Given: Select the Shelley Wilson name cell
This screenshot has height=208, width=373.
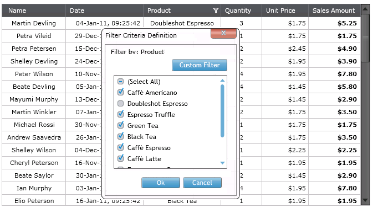Looking at the screenshot, I should coord(34,150).
